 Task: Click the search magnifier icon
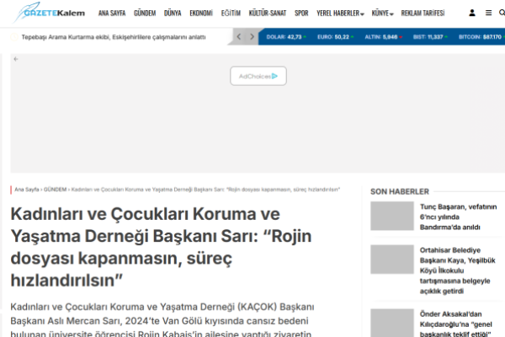502,13
